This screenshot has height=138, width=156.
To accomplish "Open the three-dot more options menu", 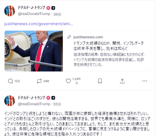I will click(145, 81).
